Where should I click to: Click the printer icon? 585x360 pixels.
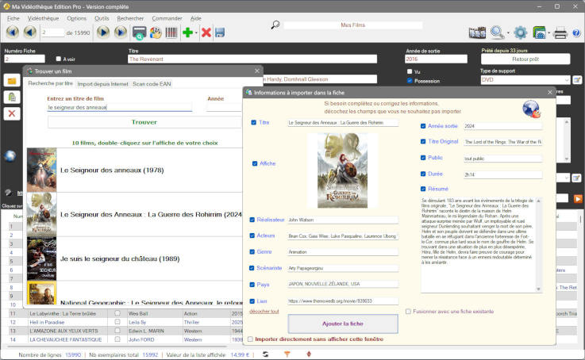[x=560, y=33]
